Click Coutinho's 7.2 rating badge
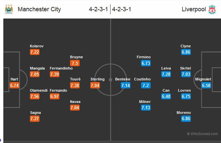Viewport: 221px width, 143px height. click(x=146, y=85)
